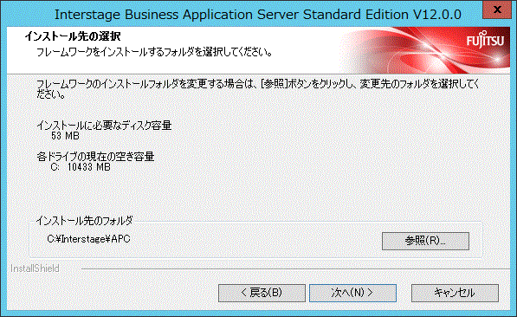Click the Interstage Business Application Server title bar

(x=258, y=15)
